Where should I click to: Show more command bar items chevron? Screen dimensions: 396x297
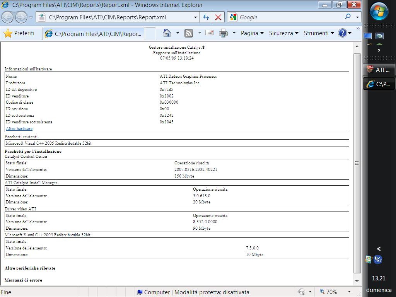(x=358, y=29)
